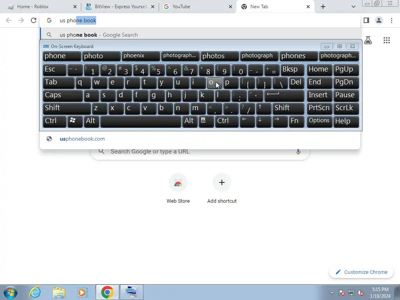Click the Action Center flag icon
The image size is (400, 300).
(x=342, y=293)
